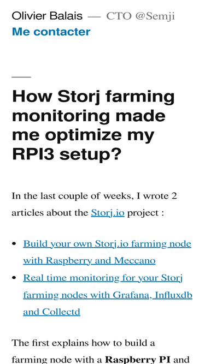
Task: Click the "with Raspberry and Meccano" link line
Action: (x=89, y=261)
